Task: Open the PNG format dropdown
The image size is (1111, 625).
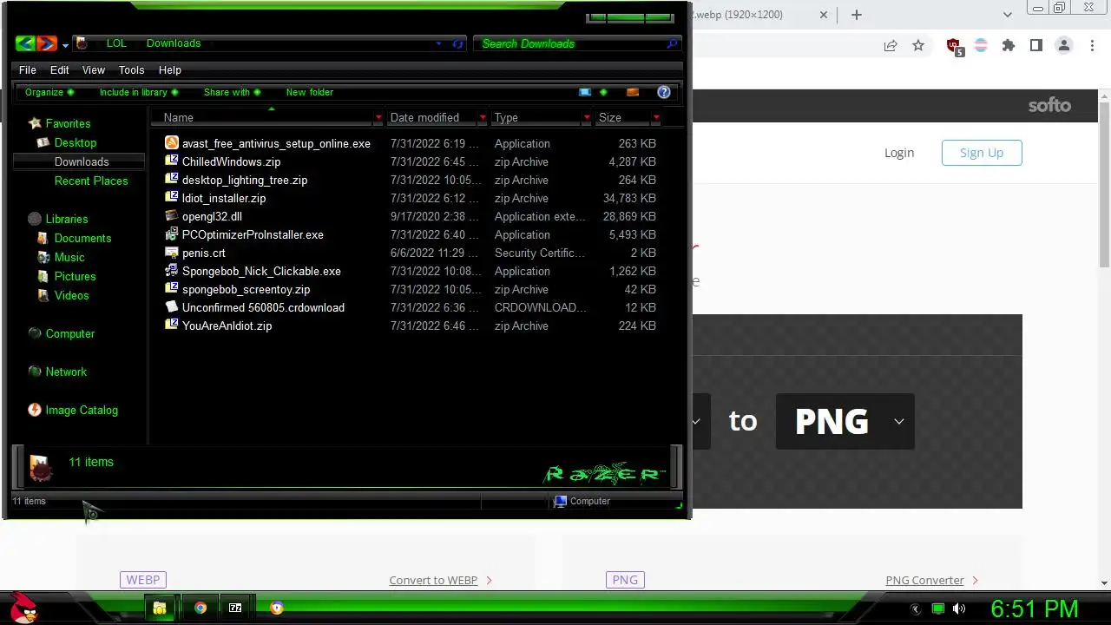Action: click(x=845, y=421)
